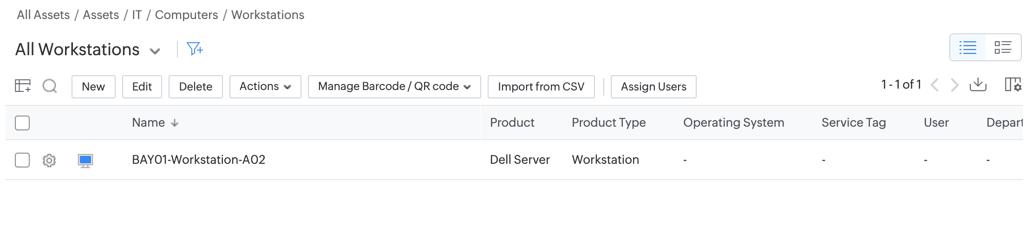Image resolution: width=1032 pixels, height=245 pixels.
Task: Toggle the select-all checkbox in header
Action: coord(22,123)
